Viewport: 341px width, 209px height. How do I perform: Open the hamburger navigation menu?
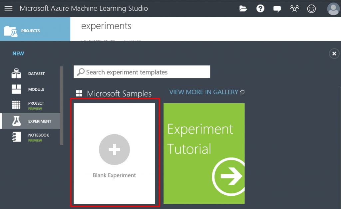pos(8,9)
